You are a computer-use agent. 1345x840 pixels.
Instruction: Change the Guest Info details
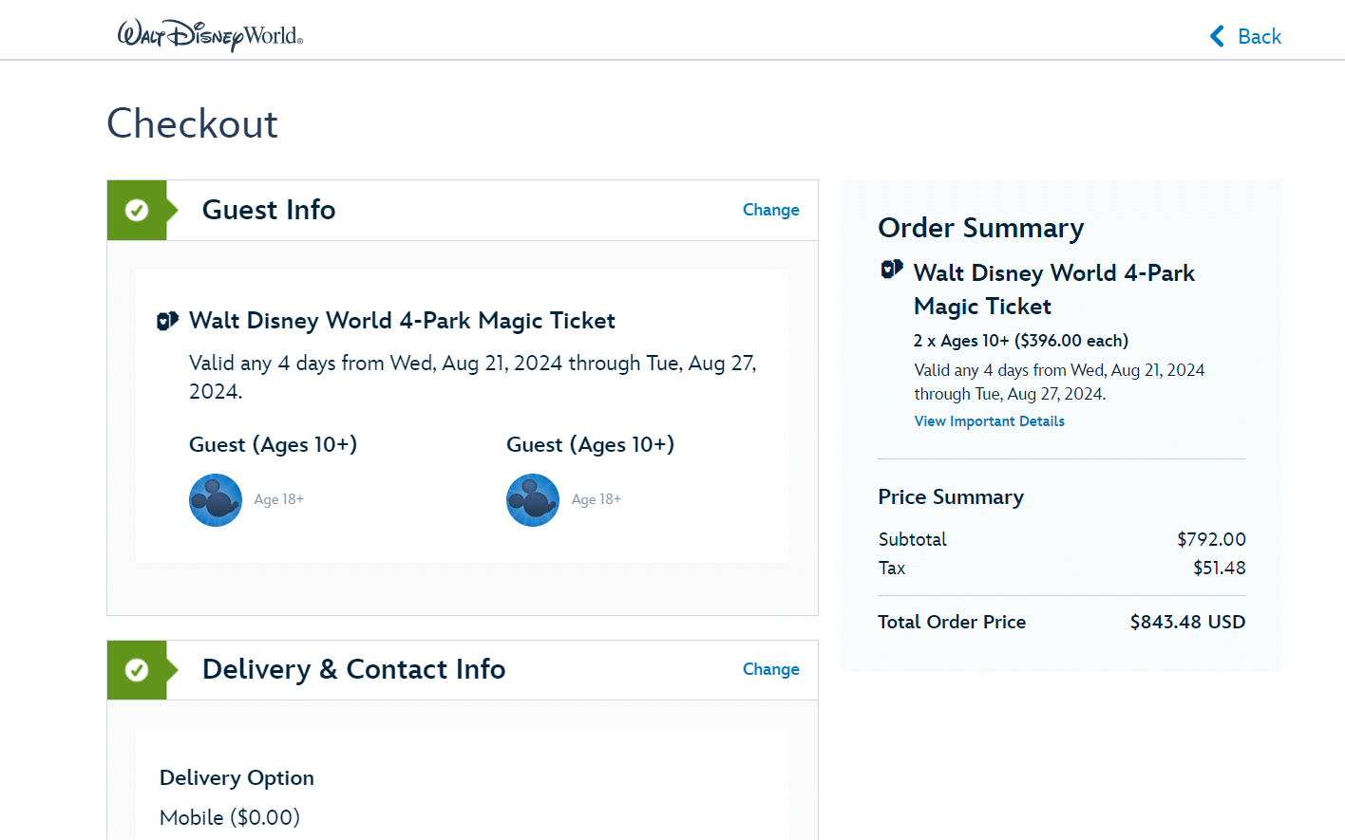click(770, 210)
